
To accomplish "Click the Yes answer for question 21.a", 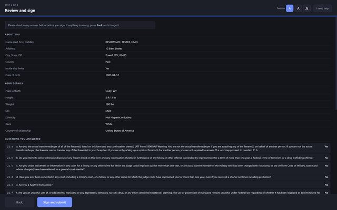I will coord(326,146).
